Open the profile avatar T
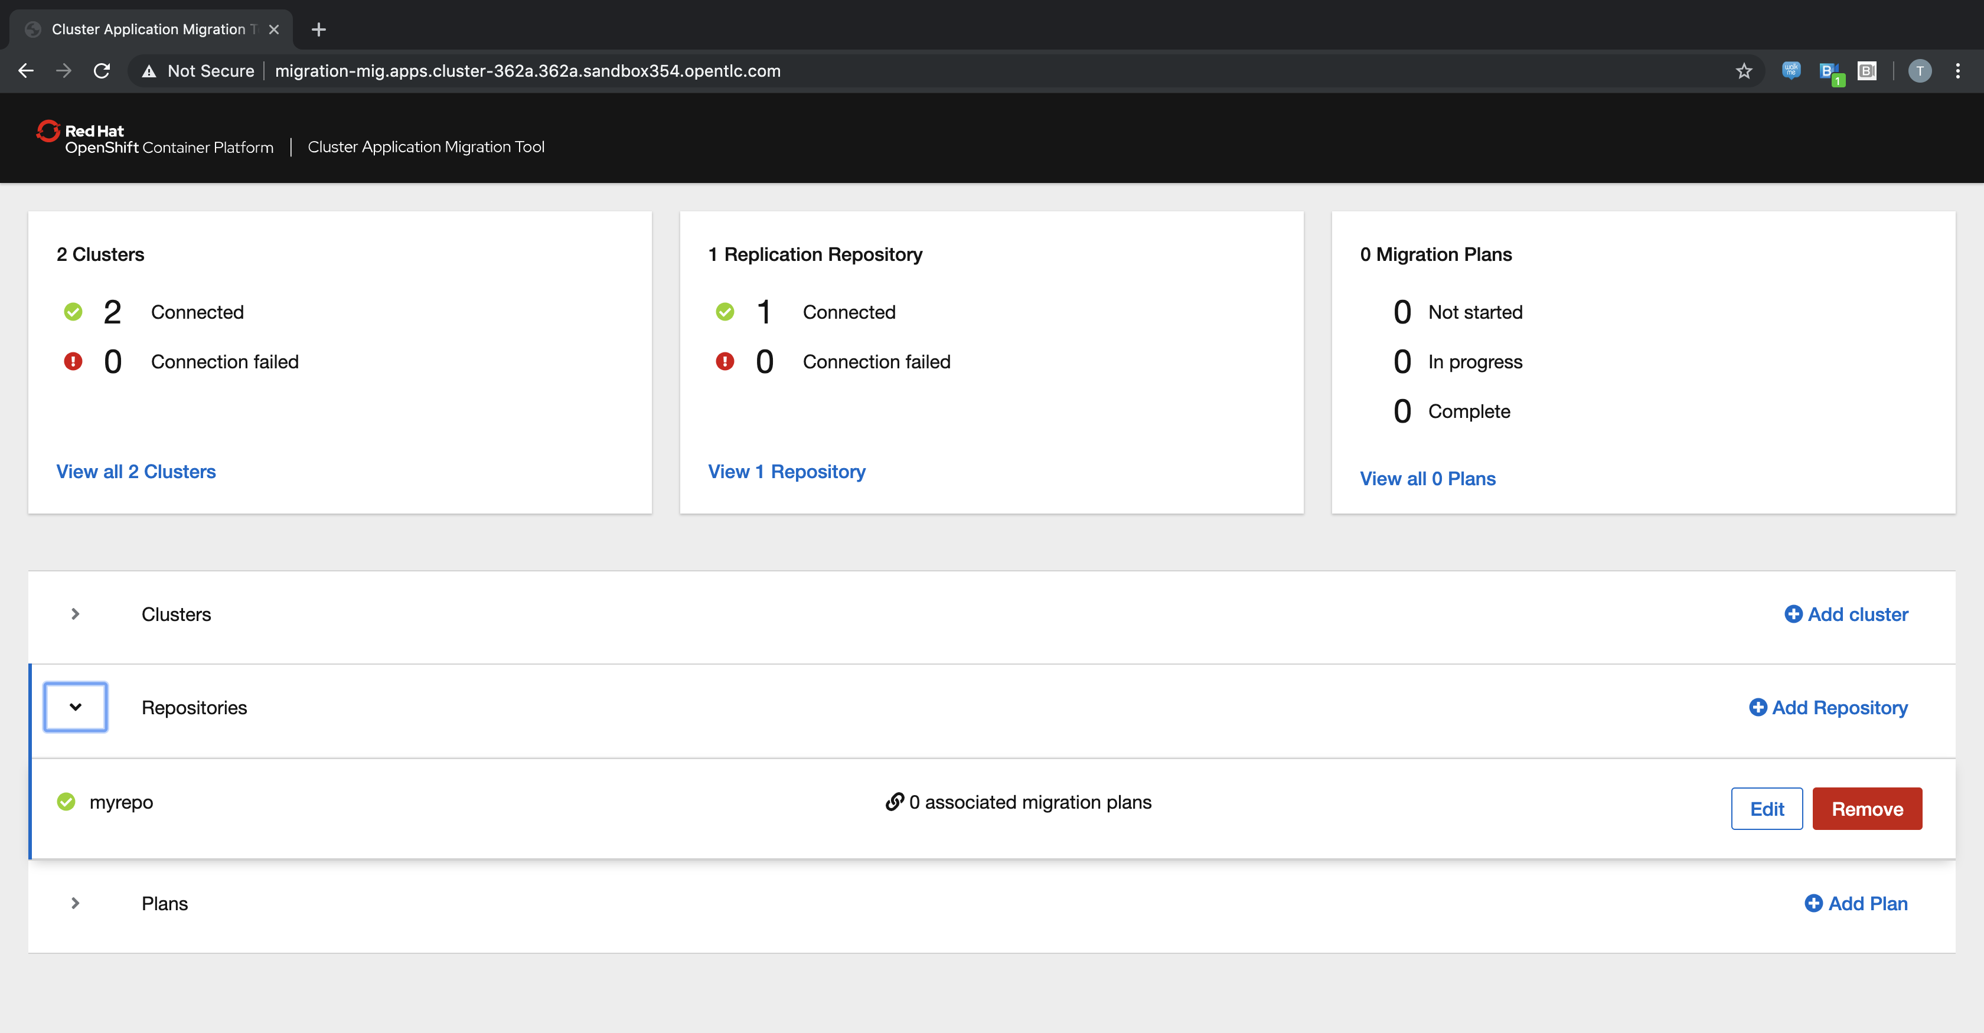This screenshot has height=1033, width=1984. tap(1919, 71)
